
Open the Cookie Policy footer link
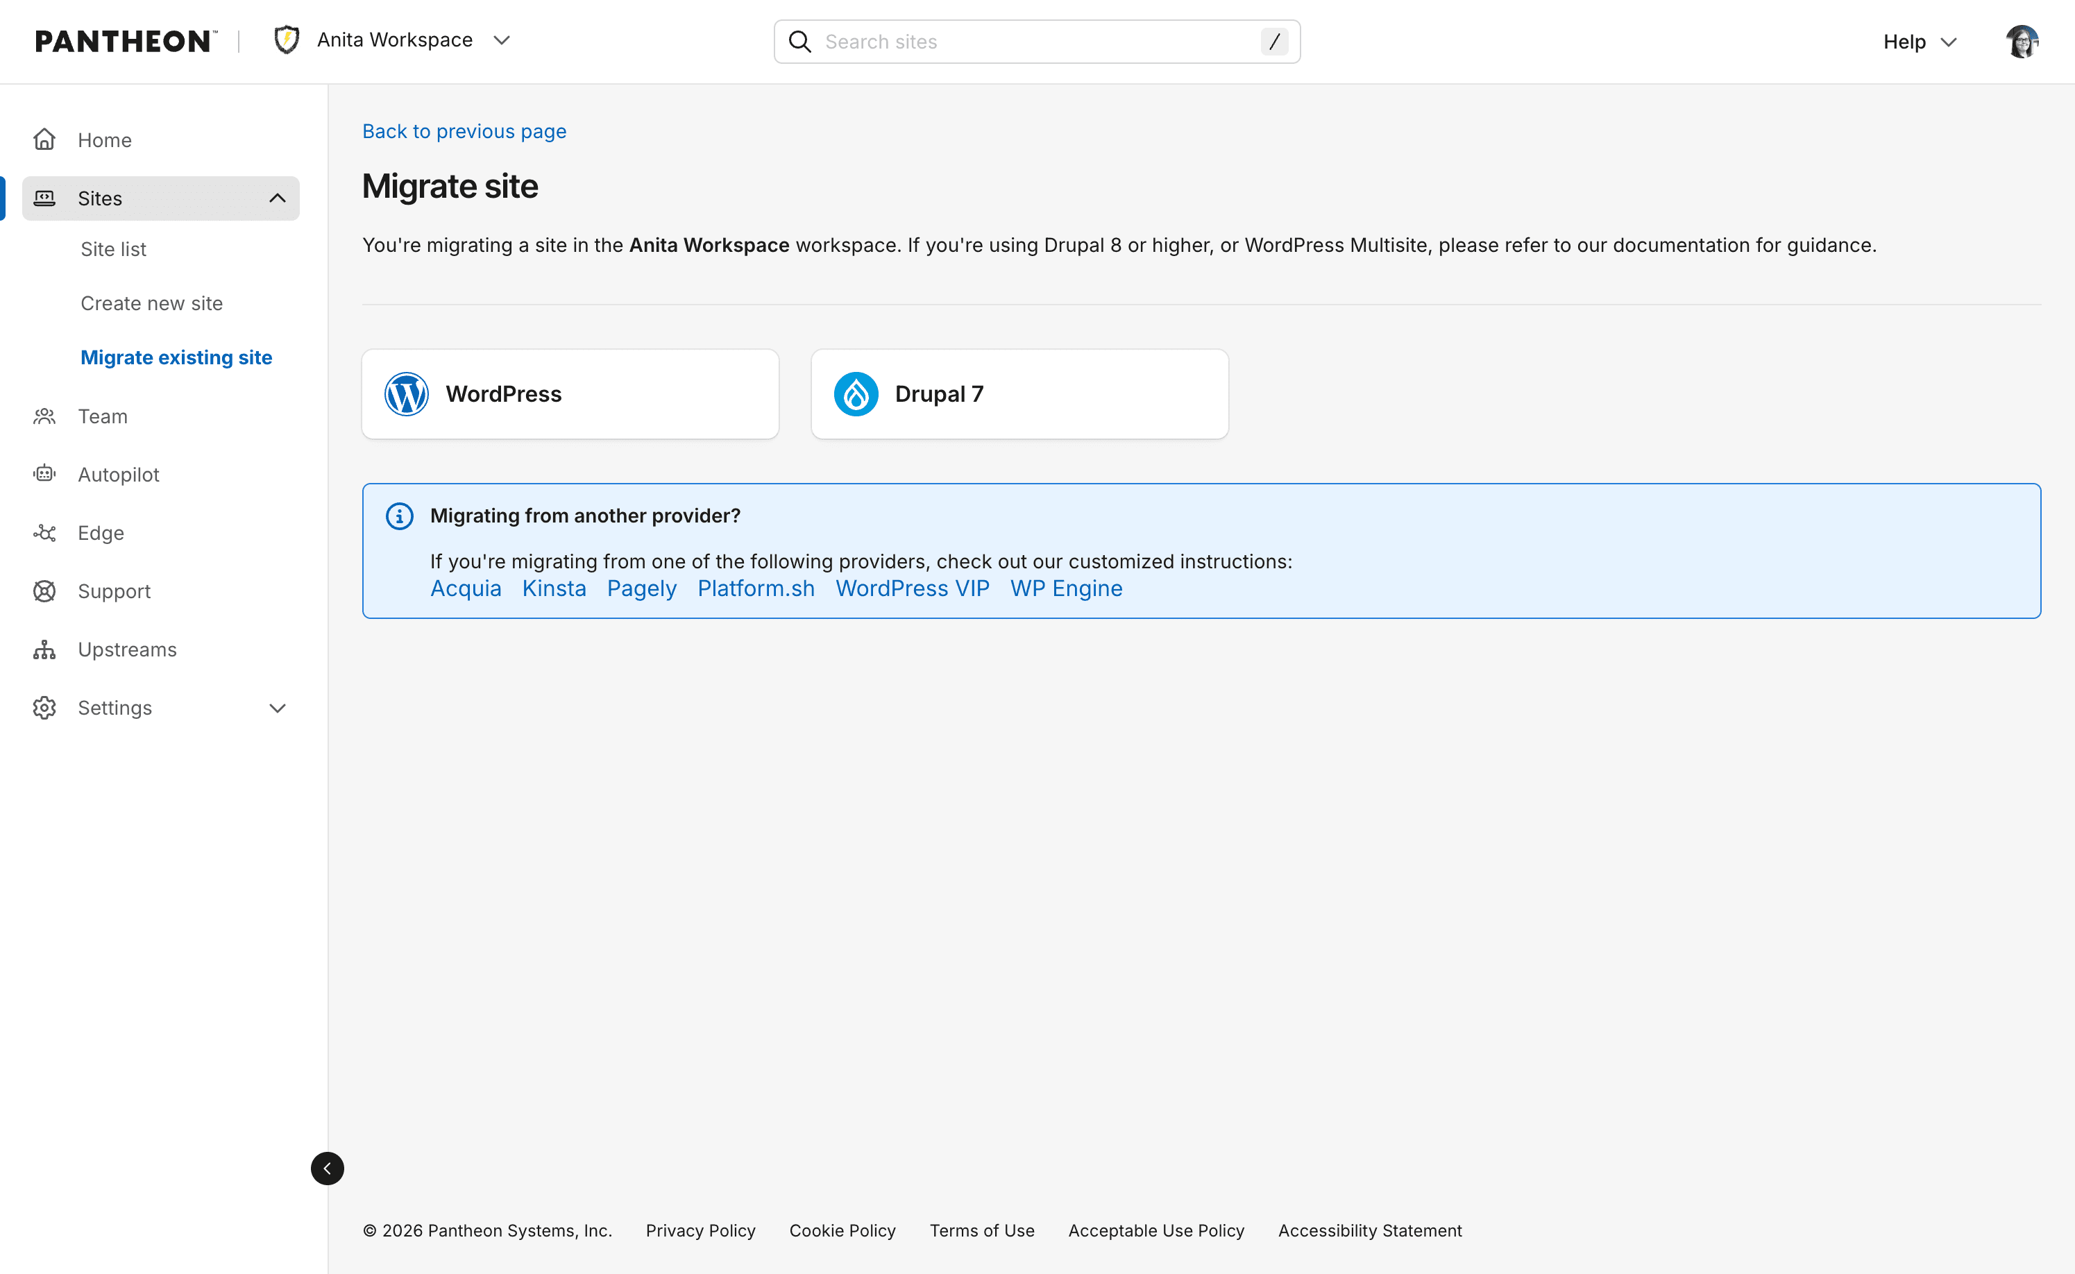click(x=842, y=1230)
